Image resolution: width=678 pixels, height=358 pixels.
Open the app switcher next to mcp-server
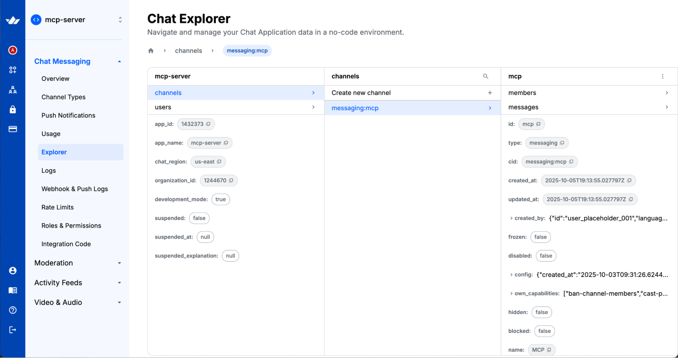click(120, 20)
